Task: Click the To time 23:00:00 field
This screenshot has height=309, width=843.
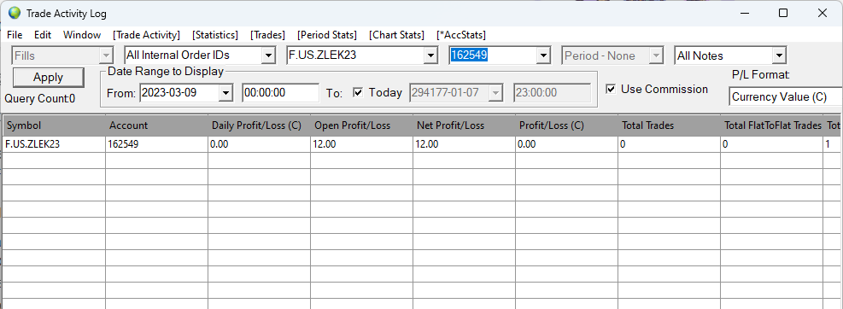Action: point(552,93)
